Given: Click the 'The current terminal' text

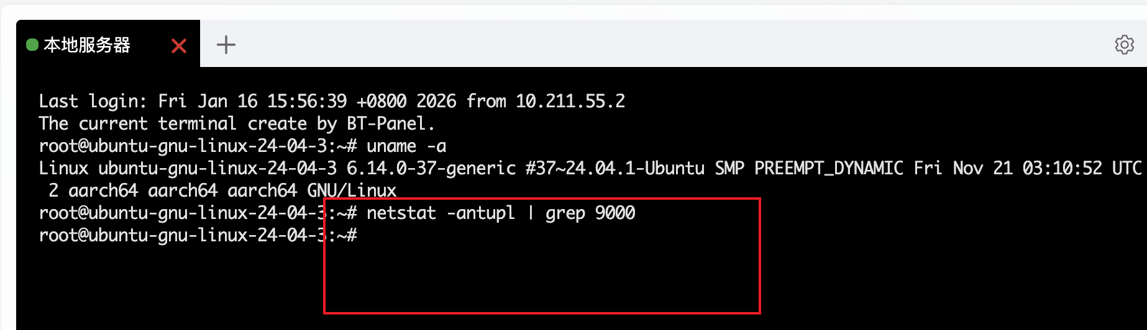Looking at the screenshot, I should click(x=137, y=124).
